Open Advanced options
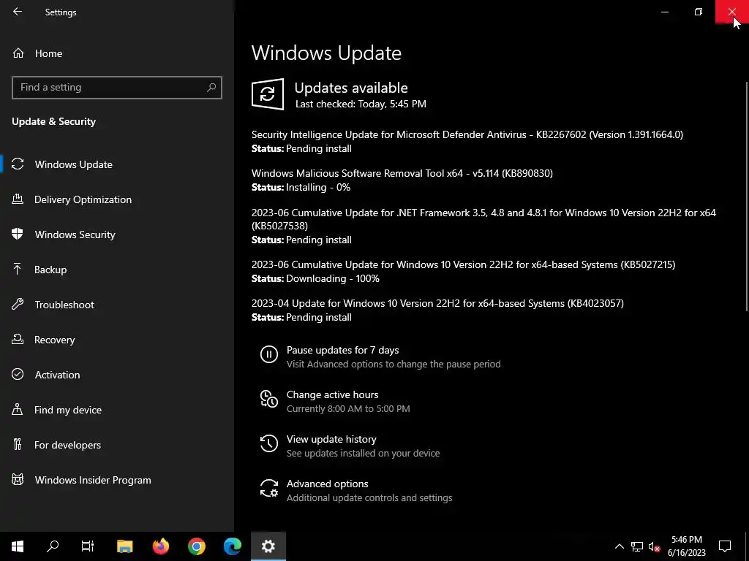Viewport: 749px width, 561px height. [x=327, y=484]
